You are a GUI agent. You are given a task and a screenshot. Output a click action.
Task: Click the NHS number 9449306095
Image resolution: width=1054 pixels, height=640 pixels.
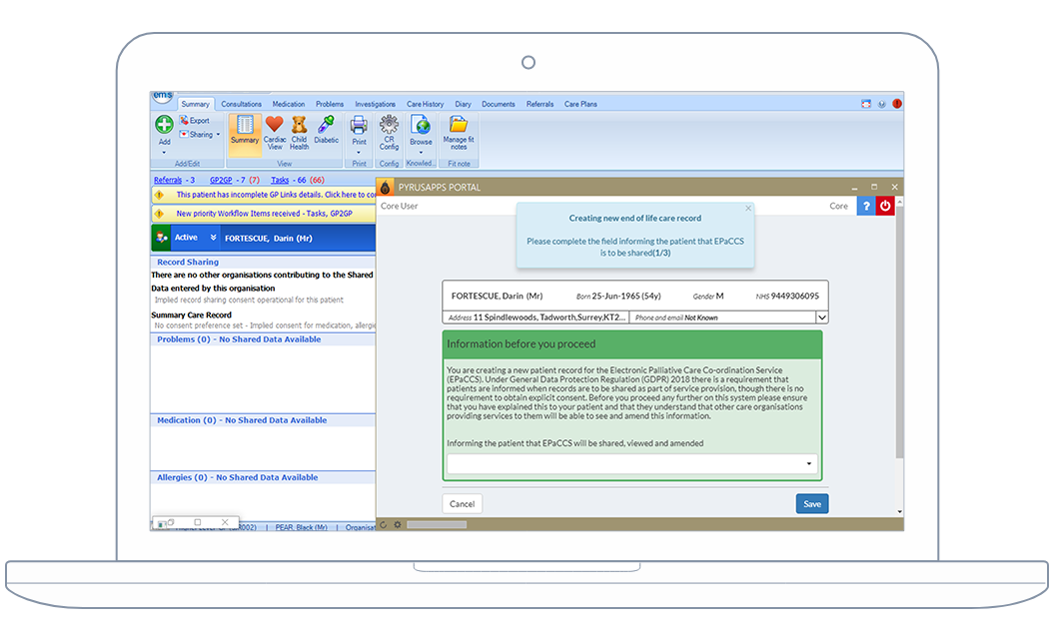tap(794, 297)
